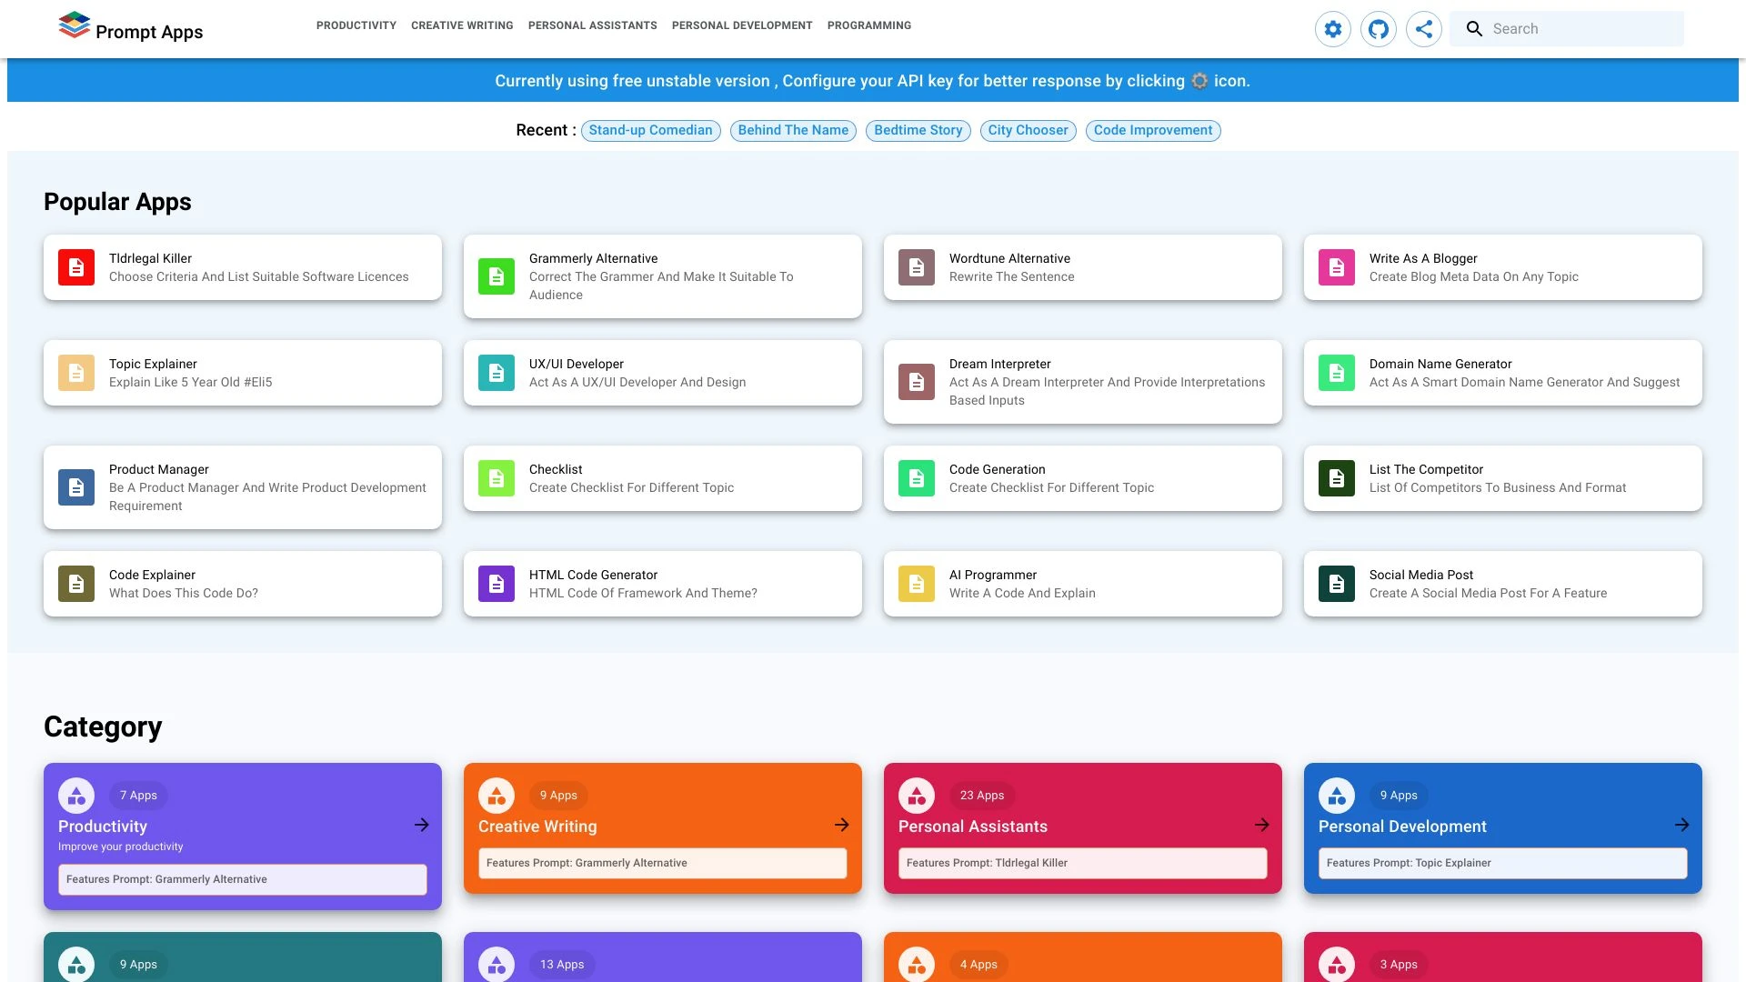
Task: Select the Tldrlegal Killer app icon
Action: [75, 266]
